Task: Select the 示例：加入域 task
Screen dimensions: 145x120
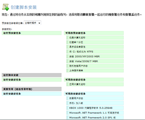Action: (x=95, y=103)
